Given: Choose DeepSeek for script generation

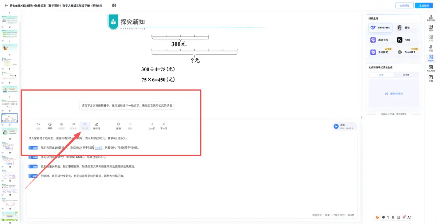Looking at the screenshot, I should pyautogui.click(x=380, y=28).
